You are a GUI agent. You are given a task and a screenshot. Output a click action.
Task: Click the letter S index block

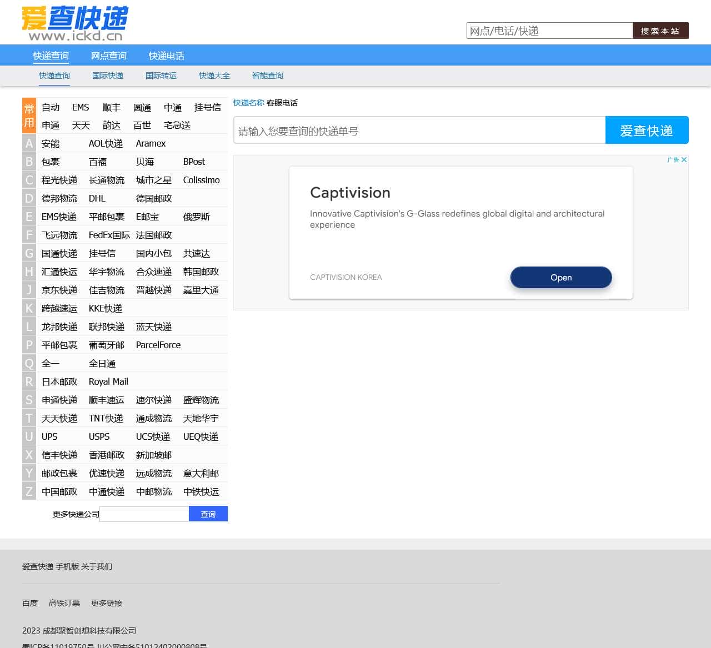pos(29,400)
